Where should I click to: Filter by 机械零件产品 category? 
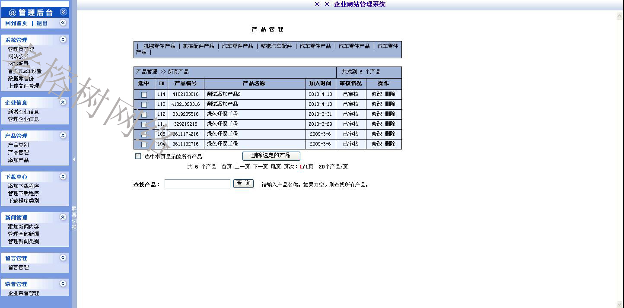[x=159, y=46]
